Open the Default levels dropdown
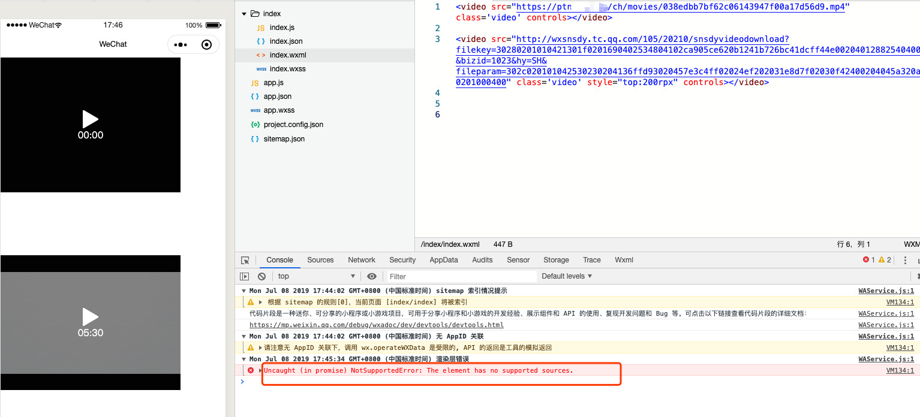 (x=567, y=276)
